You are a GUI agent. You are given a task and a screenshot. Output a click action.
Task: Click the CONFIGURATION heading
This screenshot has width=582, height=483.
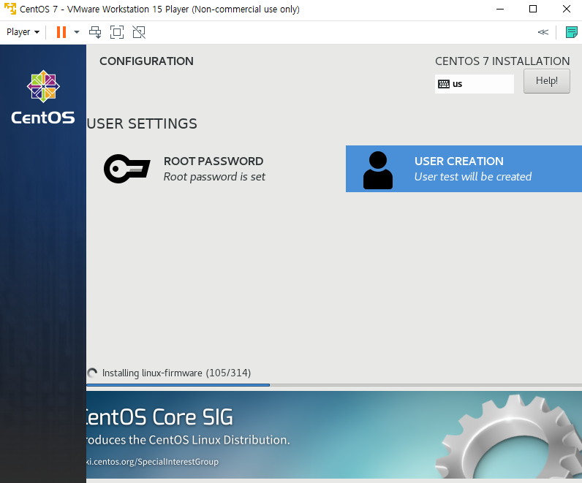(147, 61)
